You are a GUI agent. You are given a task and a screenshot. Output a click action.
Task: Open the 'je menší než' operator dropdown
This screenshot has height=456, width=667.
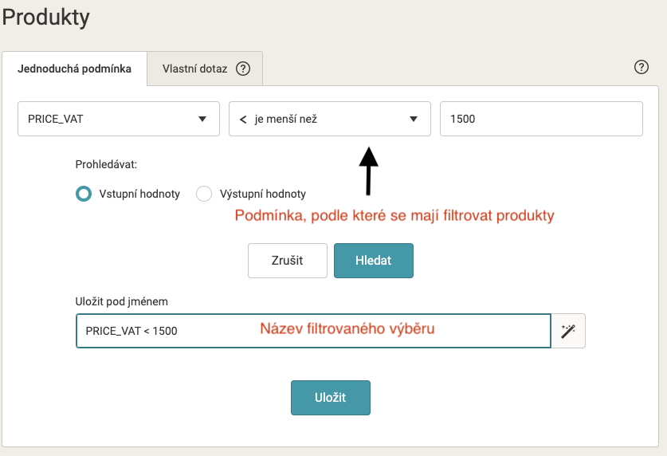330,119
